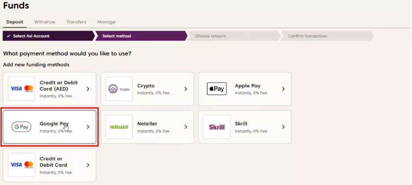Go back to Select Axi Account step

tap(31, 36)
